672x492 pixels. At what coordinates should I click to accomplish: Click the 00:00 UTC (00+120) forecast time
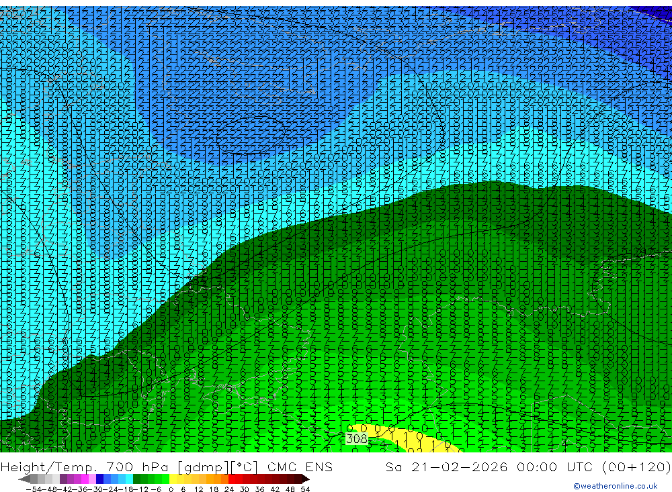[593, 466]
